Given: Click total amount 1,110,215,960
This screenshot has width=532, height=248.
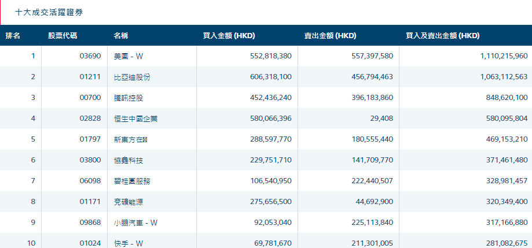Looking at the screenshot, I should [504, 56].
